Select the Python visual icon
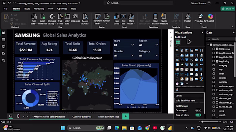 point(177,74)
